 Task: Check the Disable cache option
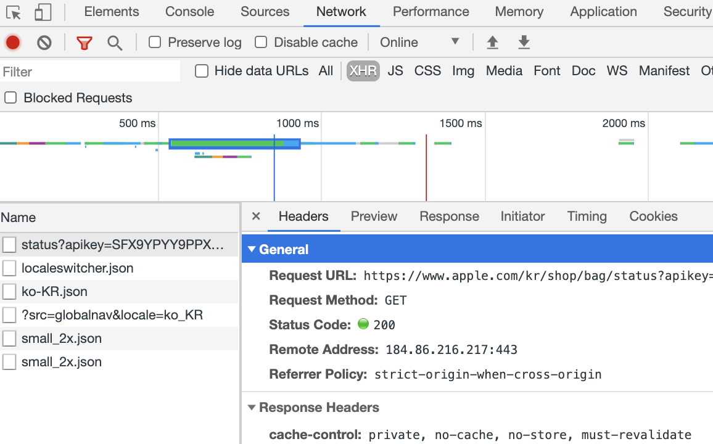[x=260, y=43]
